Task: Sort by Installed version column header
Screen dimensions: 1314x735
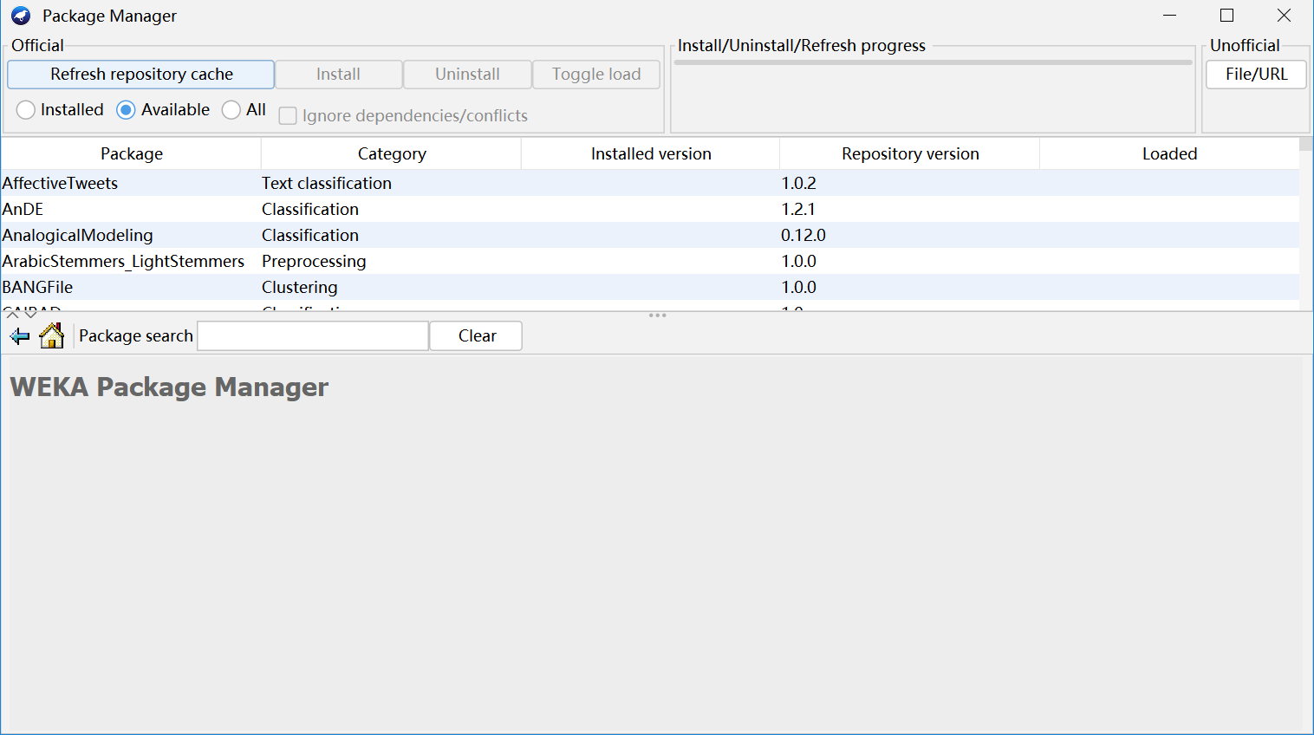Action: click(x=651, y=154)
